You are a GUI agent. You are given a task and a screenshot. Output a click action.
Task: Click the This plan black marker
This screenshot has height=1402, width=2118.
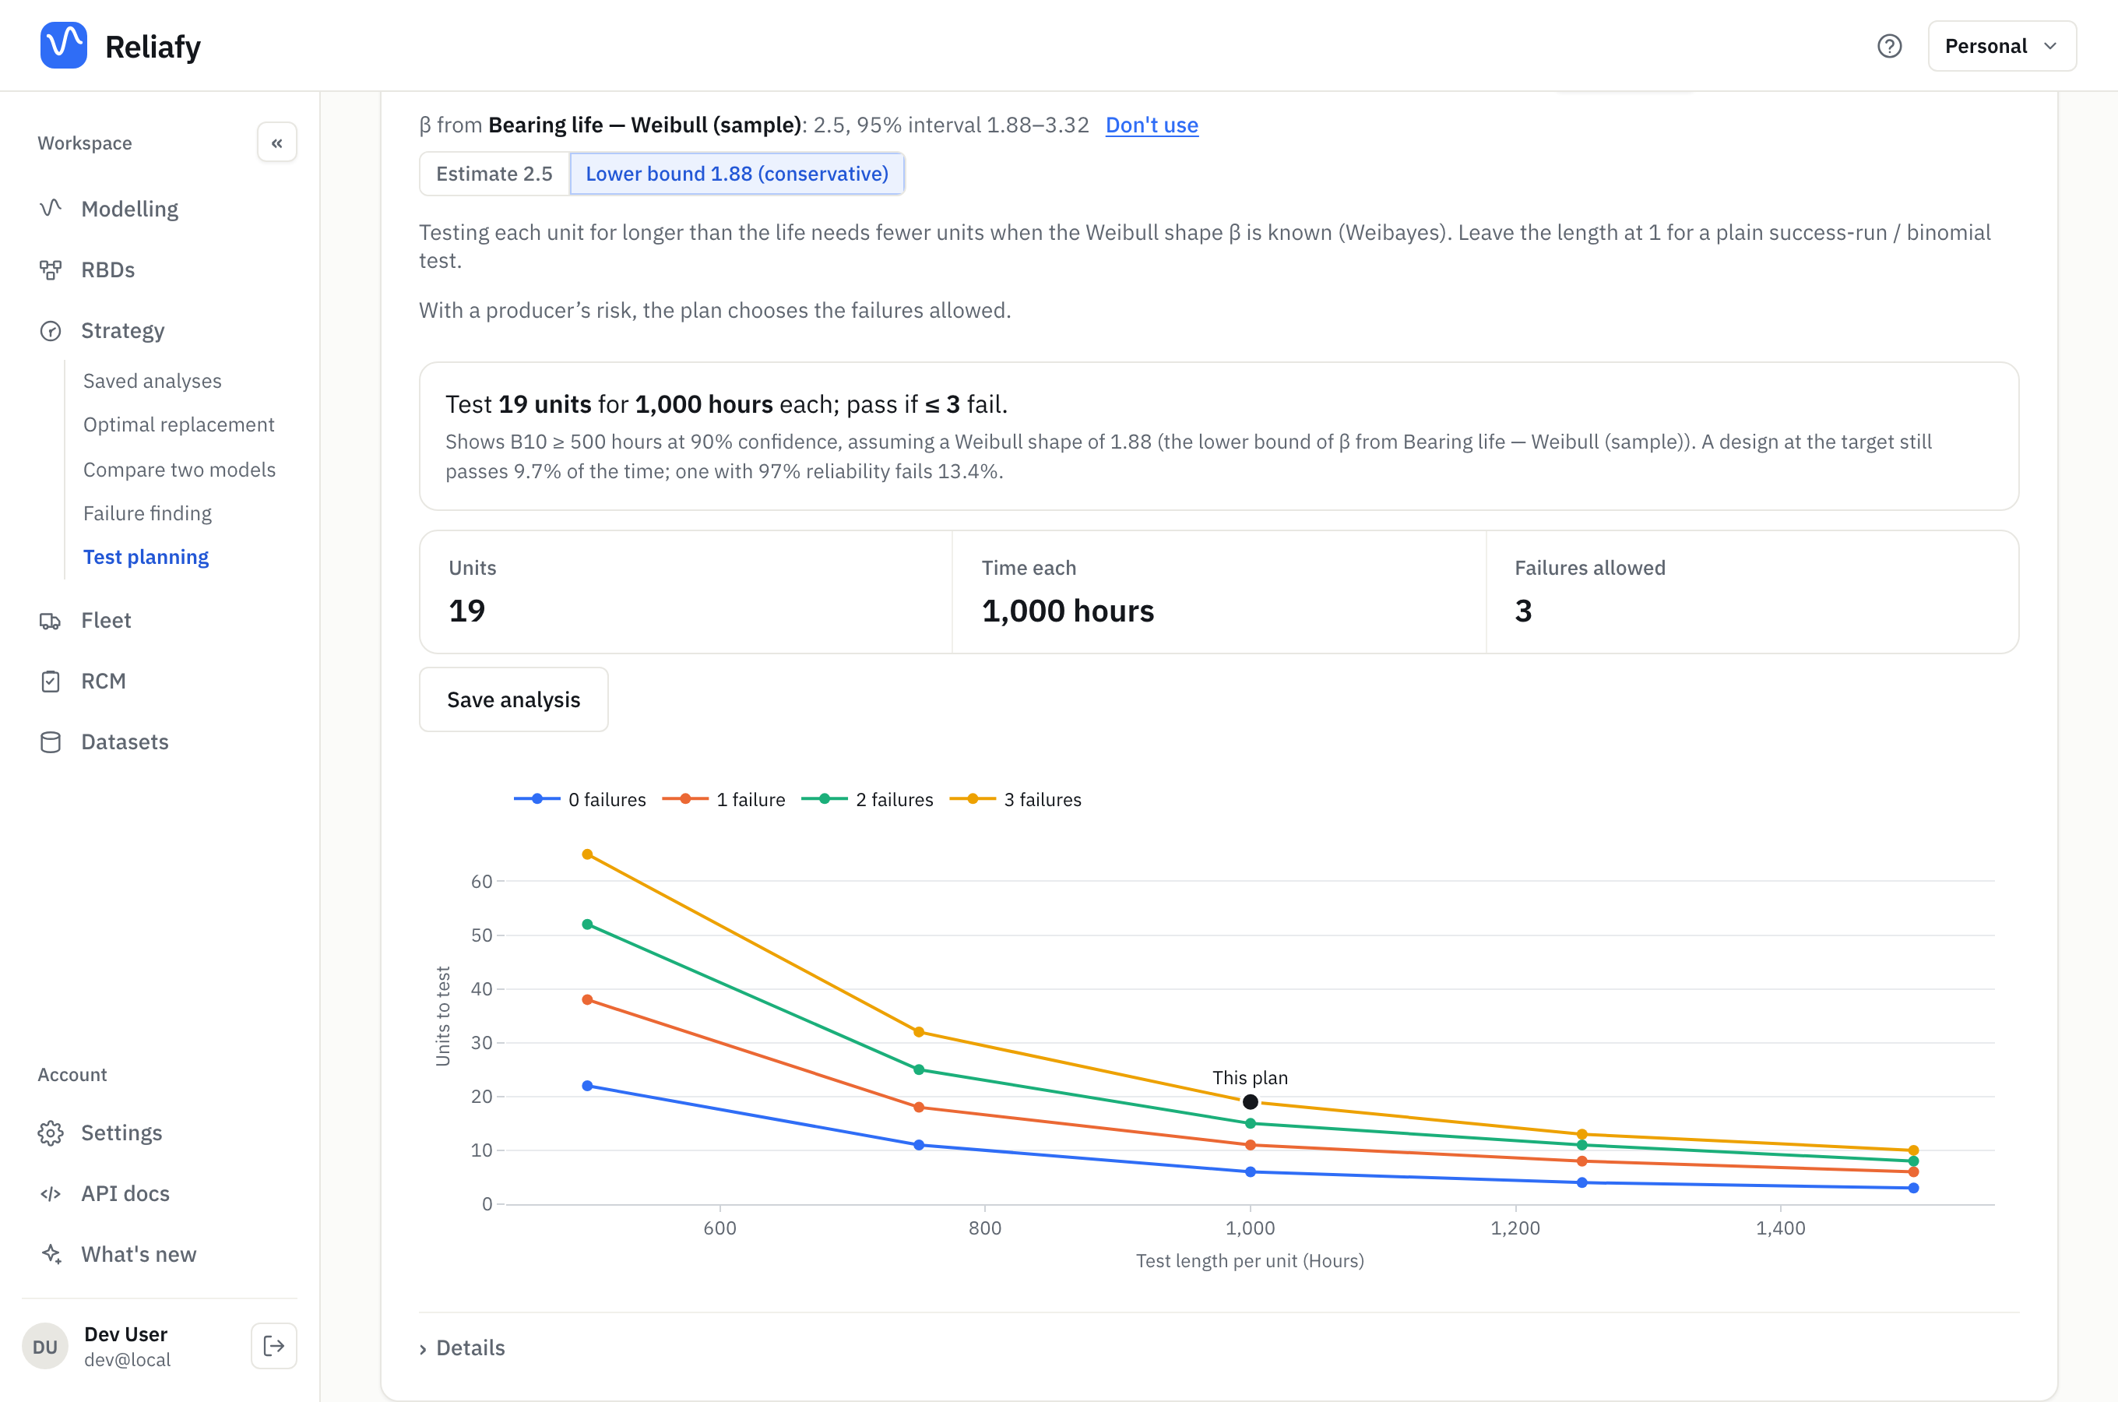[x=1251, y=1102]
